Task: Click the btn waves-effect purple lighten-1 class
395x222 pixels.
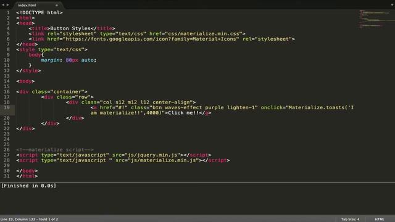Action: (x=204, y=108)
